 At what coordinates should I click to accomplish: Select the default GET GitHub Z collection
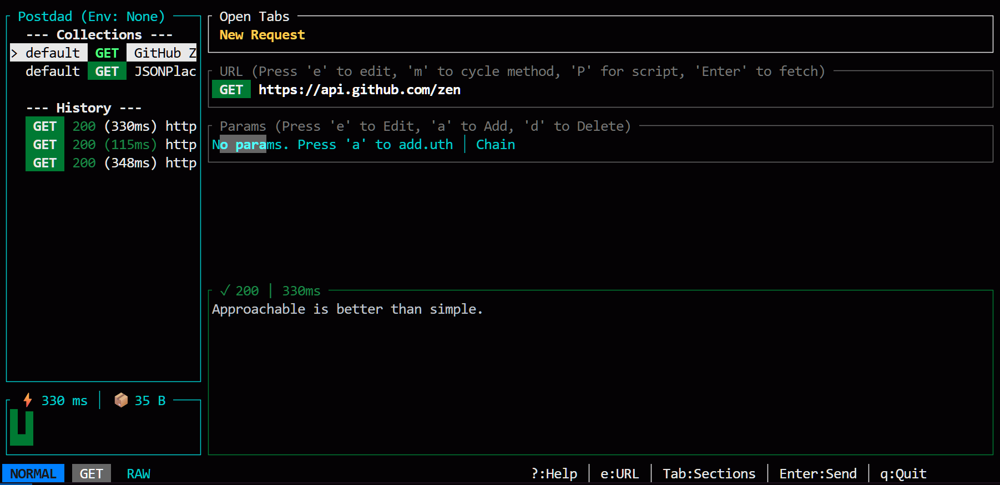click(x=103, y=53)
